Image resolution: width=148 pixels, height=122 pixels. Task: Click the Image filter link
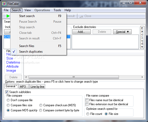(x=11, y=71)
